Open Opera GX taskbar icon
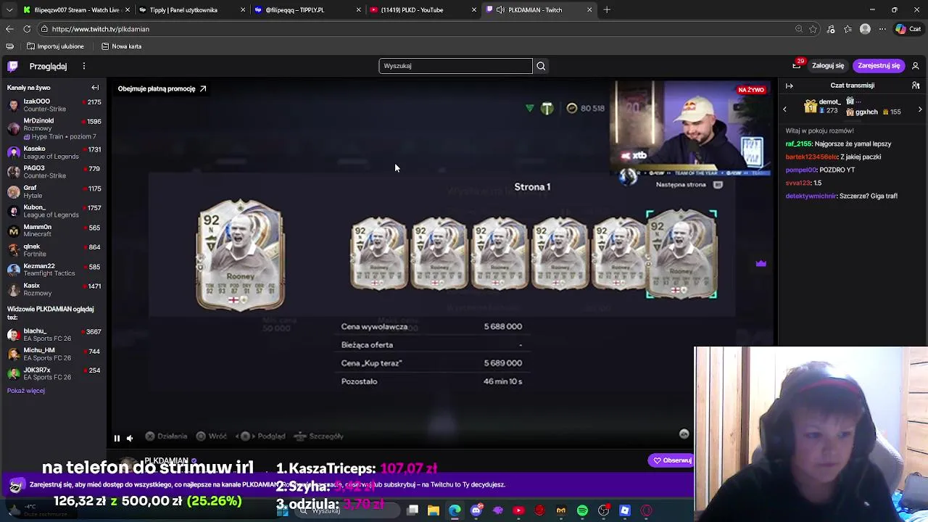This screenshot has height=522, width=928. 646,511
